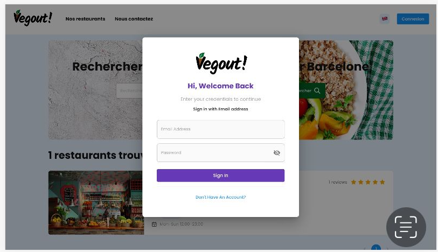Click the Email Address input field
The image size is (438, 252).
(x=221, y=129)
